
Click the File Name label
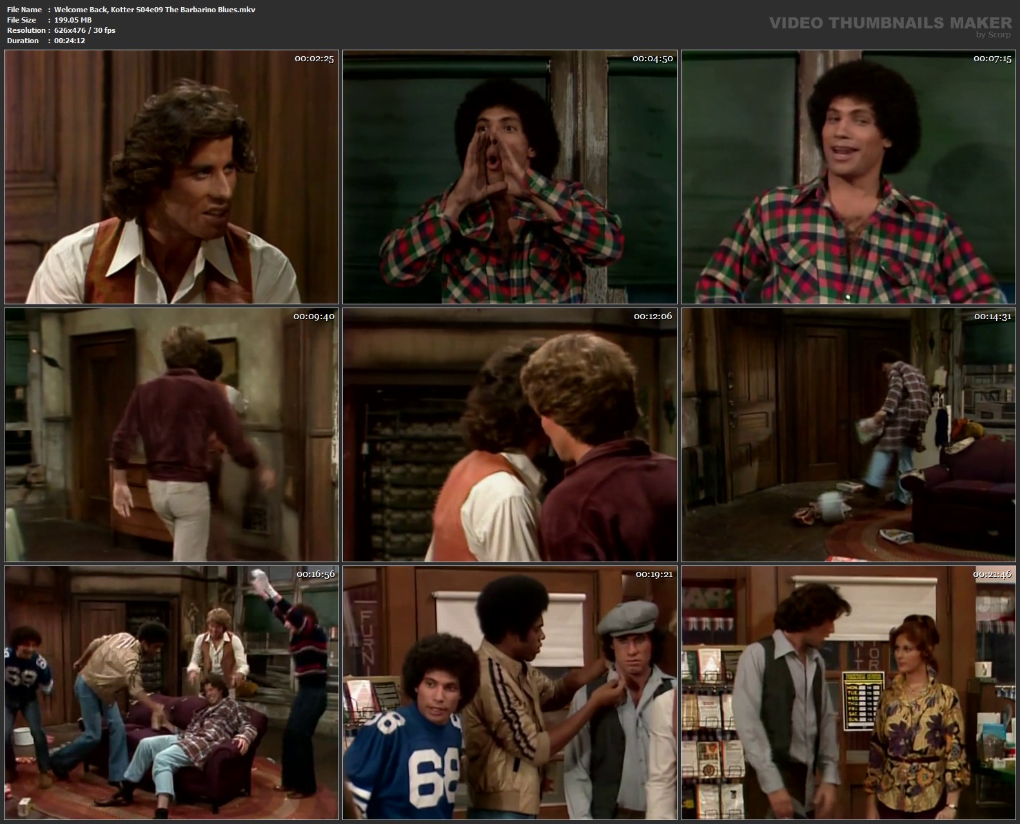pyautogui.click(x=25, y=10)
